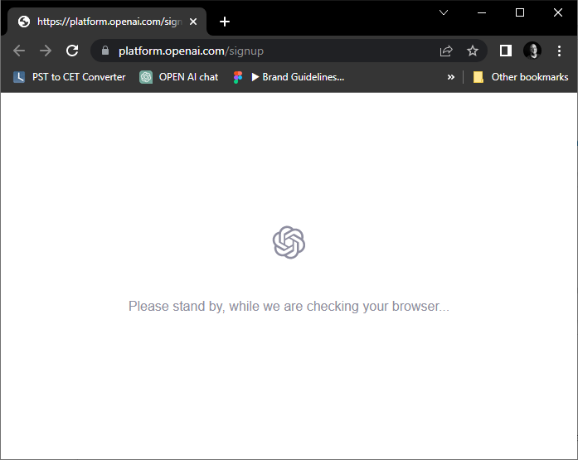
Task: Bookmark this tab with the star icon
Action: [x=473, y=51]
